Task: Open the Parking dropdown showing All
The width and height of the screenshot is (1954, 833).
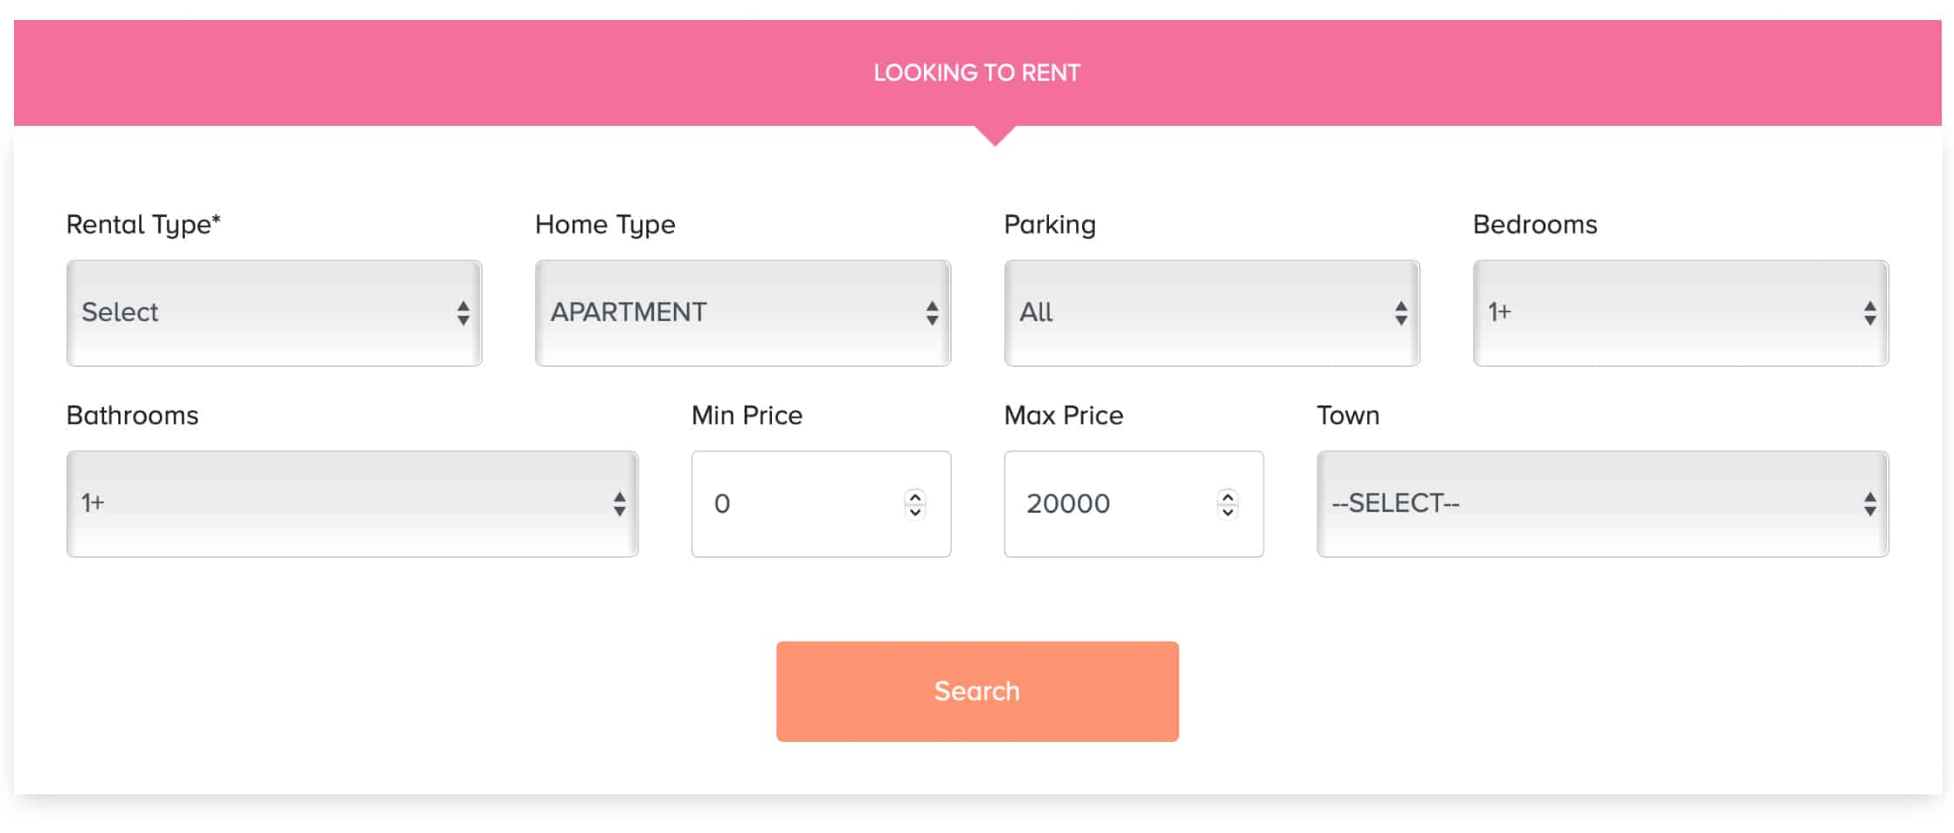Action: coord(1212,313)
